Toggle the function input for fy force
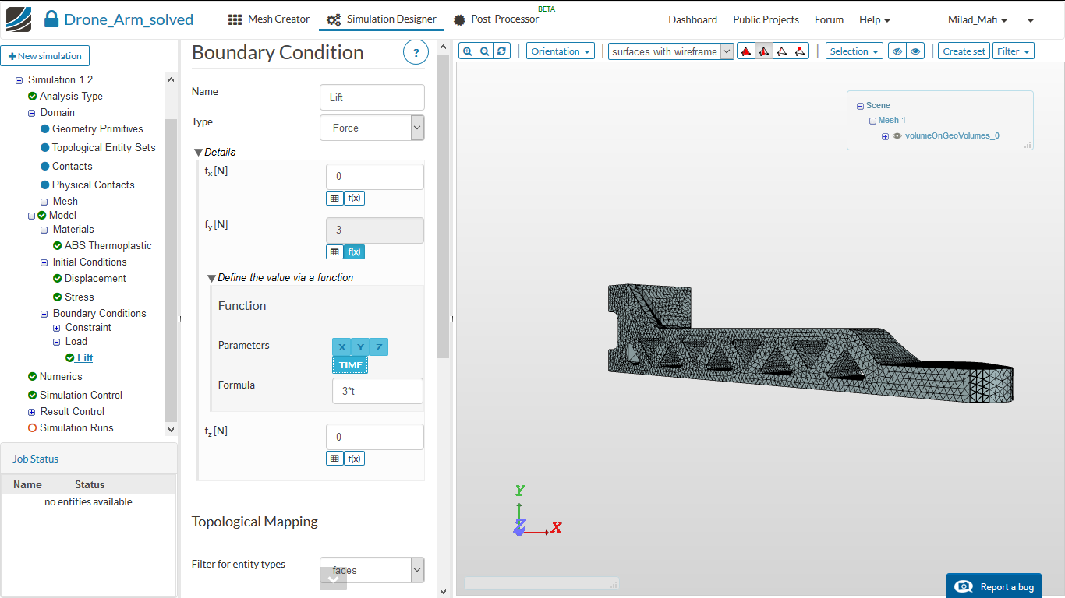This screenshot has height=598, width=1065. (x=354, y=252)
